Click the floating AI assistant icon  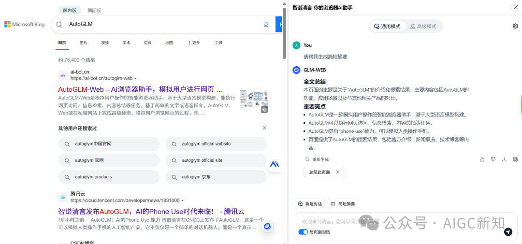click(x=275, y=164)
